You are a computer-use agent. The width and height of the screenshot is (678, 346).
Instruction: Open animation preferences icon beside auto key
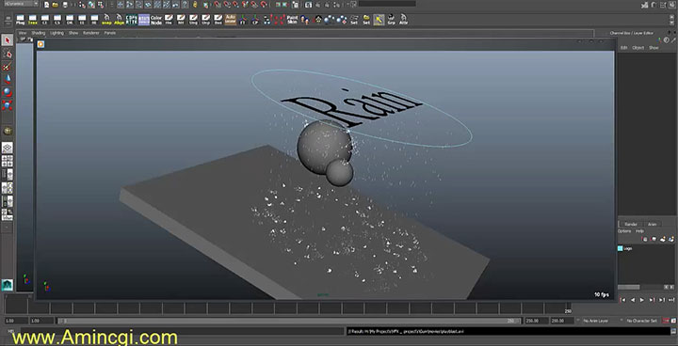tap(673, 321)
